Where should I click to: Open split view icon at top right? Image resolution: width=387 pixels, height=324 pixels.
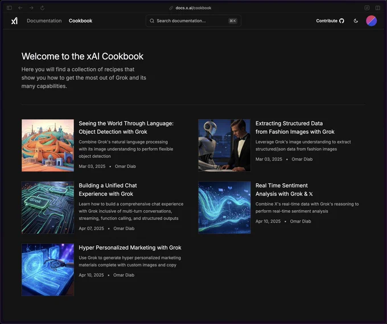click(x=378, y=8)
